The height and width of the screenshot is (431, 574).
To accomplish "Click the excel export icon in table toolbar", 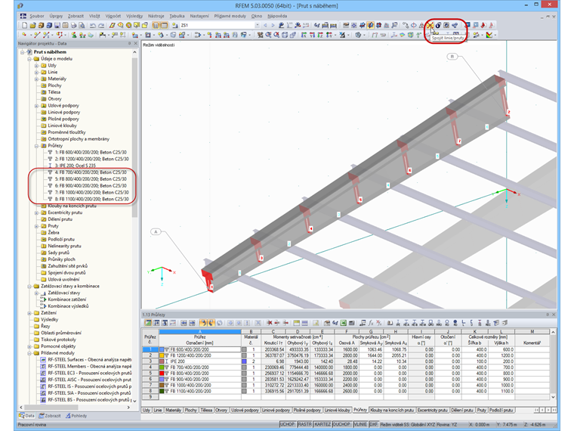I will pyautogui.click(x=344, y=323).
